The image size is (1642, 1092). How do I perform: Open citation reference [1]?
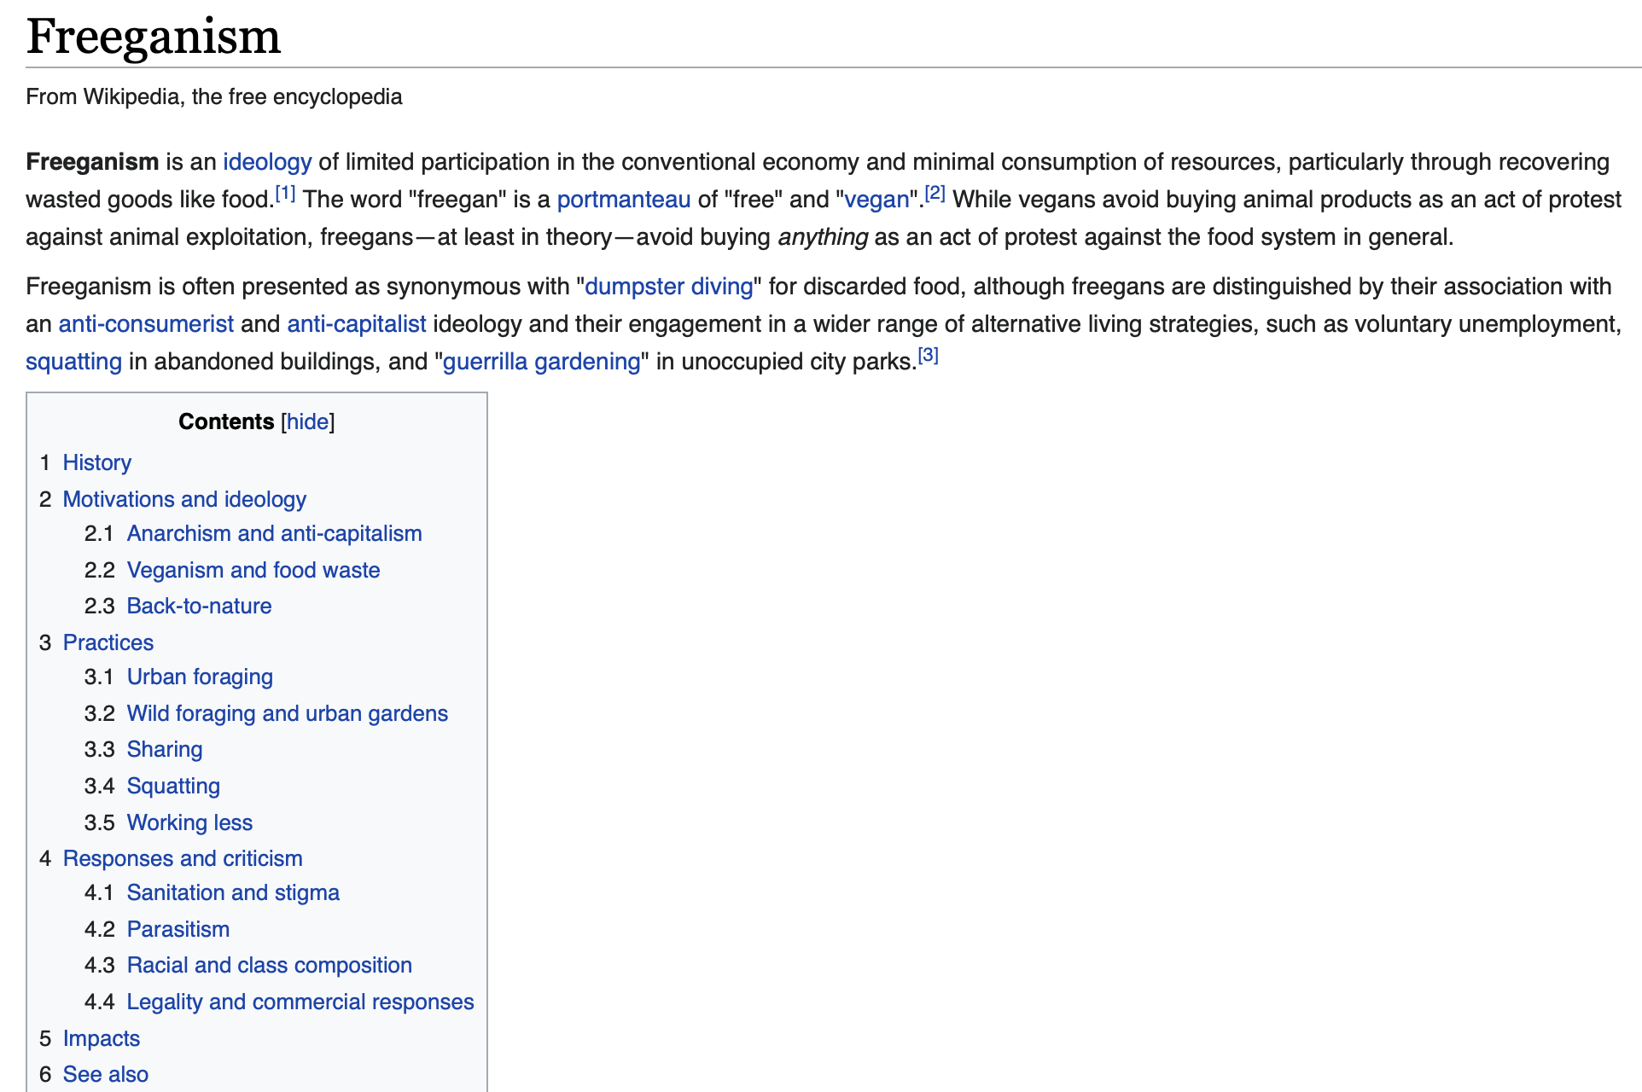285,195
